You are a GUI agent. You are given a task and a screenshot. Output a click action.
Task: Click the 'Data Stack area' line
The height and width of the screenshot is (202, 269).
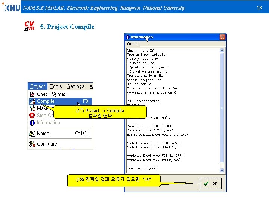click(149, 126)
